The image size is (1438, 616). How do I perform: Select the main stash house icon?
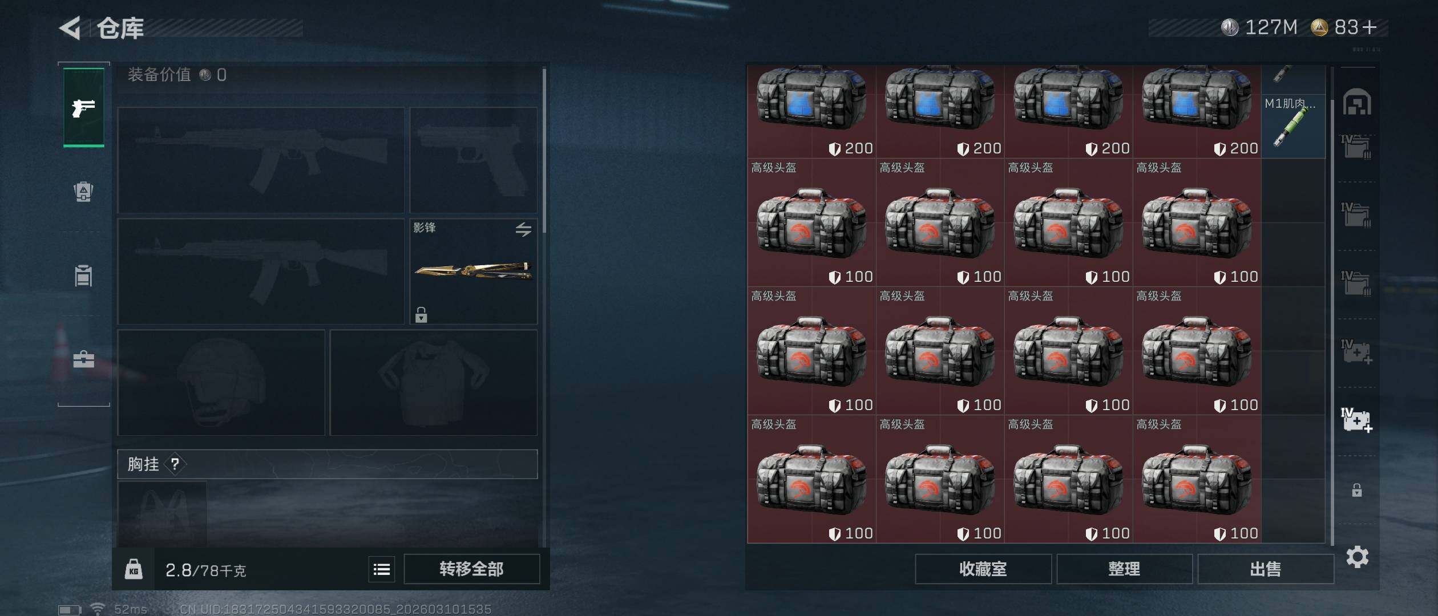click(1357, 103)
